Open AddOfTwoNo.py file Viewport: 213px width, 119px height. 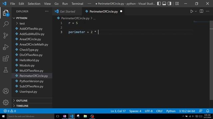pos(32,29)
